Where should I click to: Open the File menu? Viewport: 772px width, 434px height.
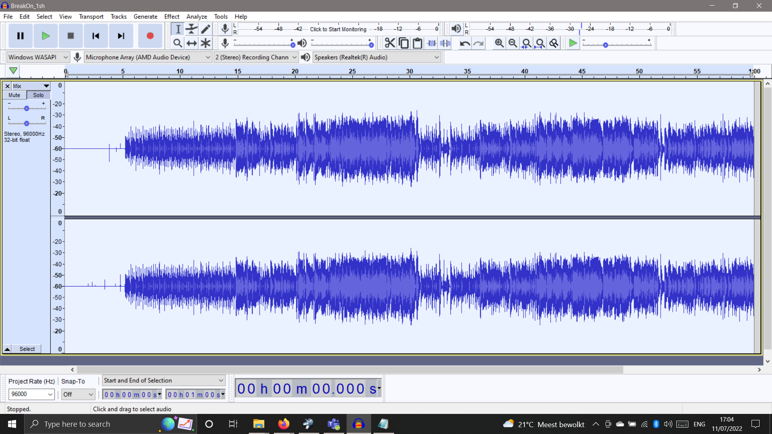(8, 16)
